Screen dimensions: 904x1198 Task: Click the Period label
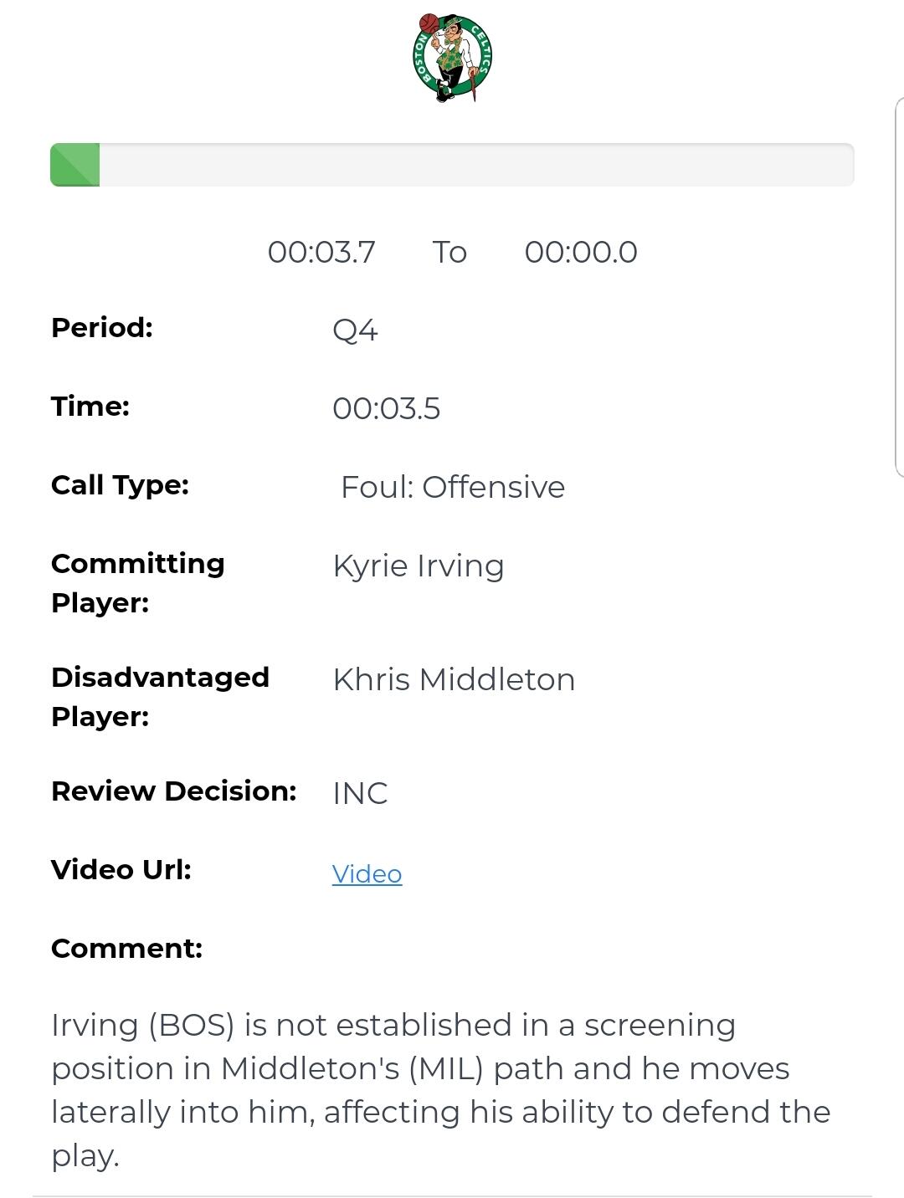102,327
